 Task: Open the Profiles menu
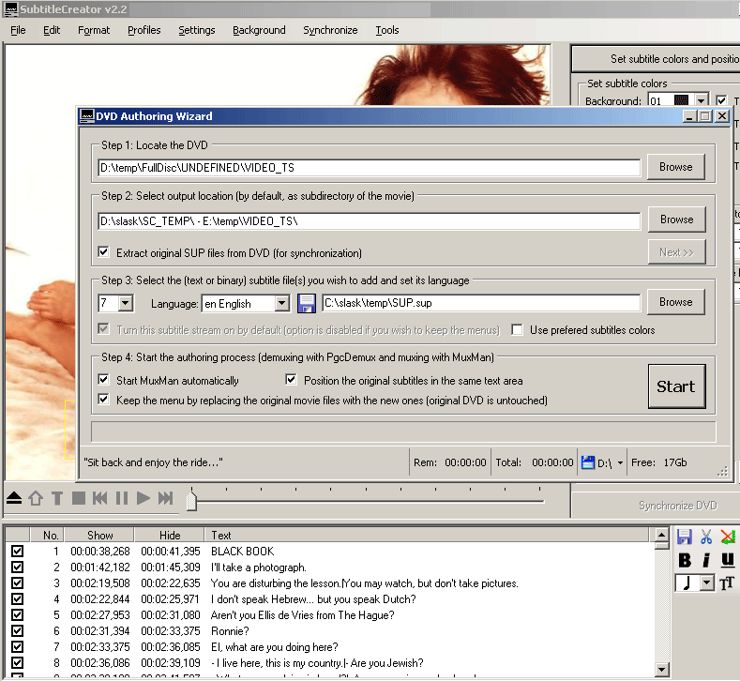[x=143, y=30]
